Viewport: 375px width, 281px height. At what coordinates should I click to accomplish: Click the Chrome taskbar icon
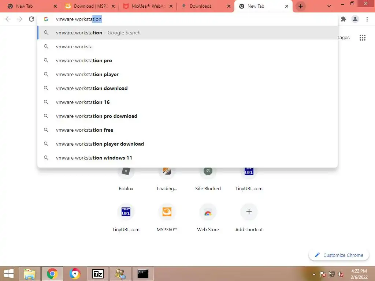click(52, 274)
